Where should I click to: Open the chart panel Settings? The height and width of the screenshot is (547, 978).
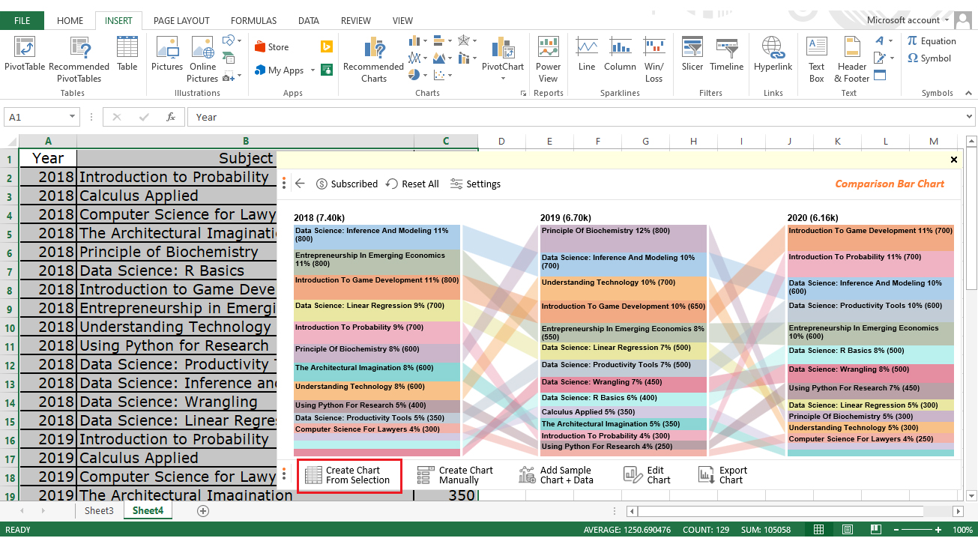tap(475, 184)
